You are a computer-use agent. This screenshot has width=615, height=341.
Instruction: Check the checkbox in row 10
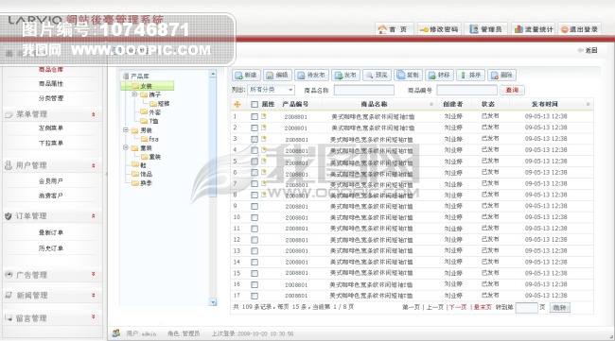[x=255, y=217]
